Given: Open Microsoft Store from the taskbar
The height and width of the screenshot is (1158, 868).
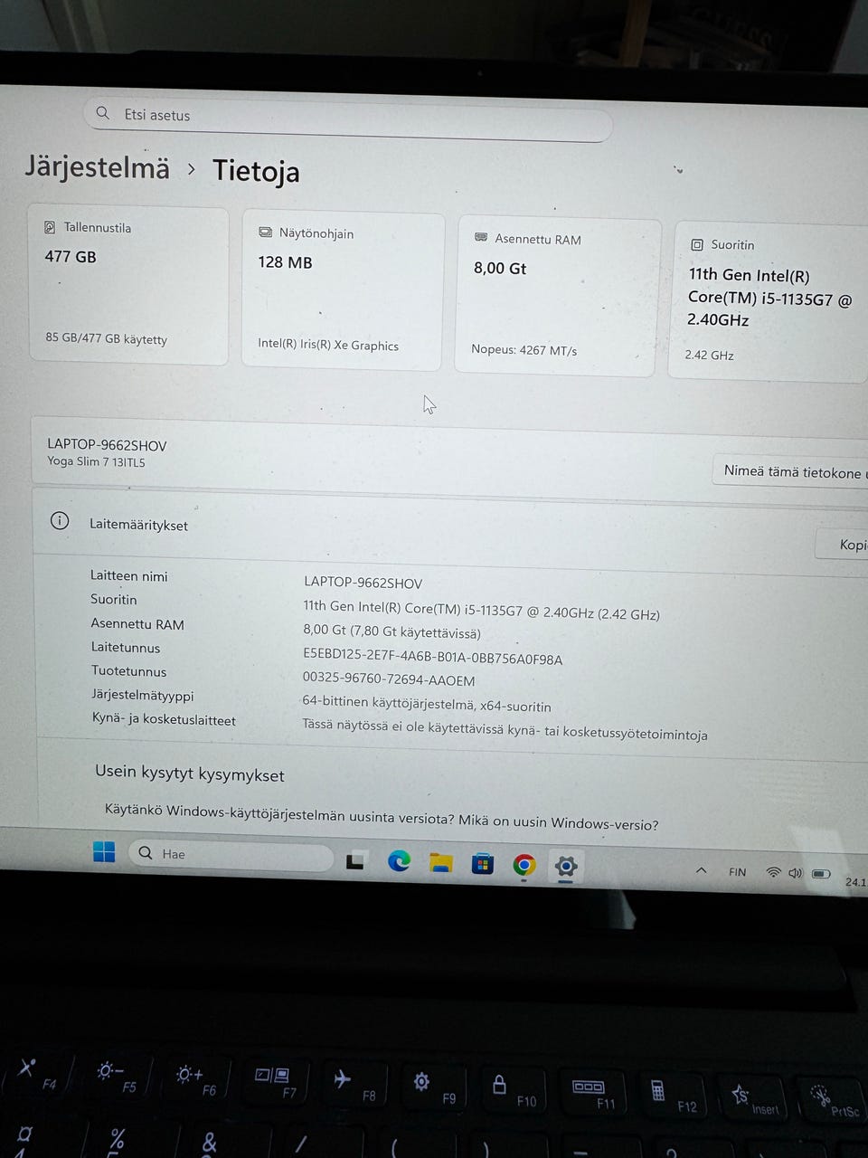Looking at the screenshot, I should [x=483, y=865].
